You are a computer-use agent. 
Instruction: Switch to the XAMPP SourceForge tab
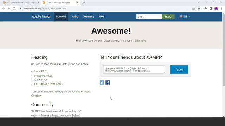pyautogui.click(x=21, y=3)
